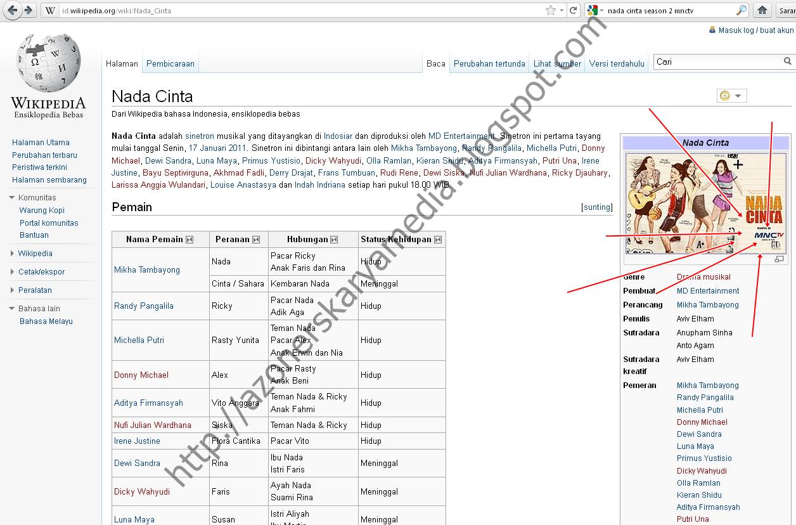This screenshot has width=796, height=525.
Task: Click the Masuk log / buat akun link
Action: (x=755, y=30)
